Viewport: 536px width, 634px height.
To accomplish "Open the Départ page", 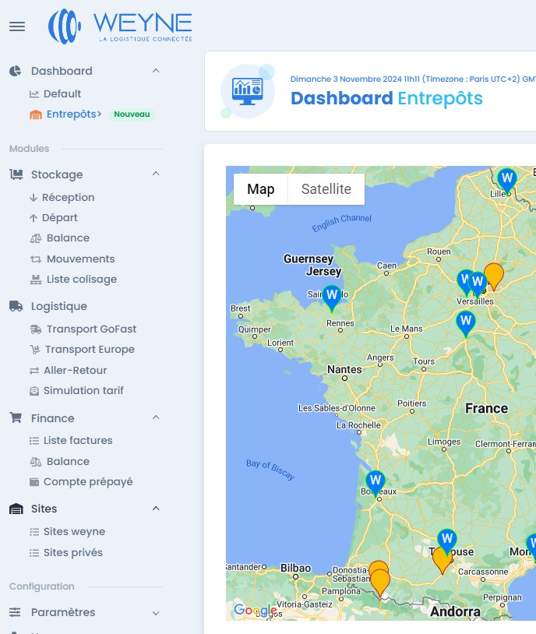I will click(x=60, y=218).
